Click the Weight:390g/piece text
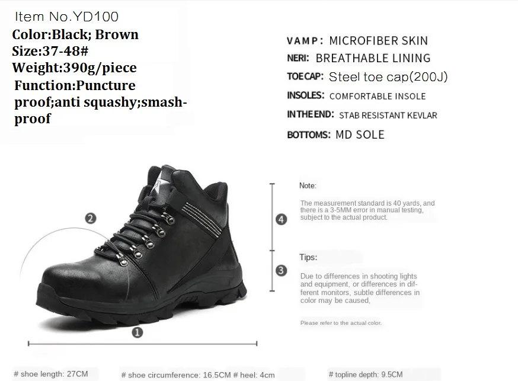The image size is (518, 381). (74, 68)
